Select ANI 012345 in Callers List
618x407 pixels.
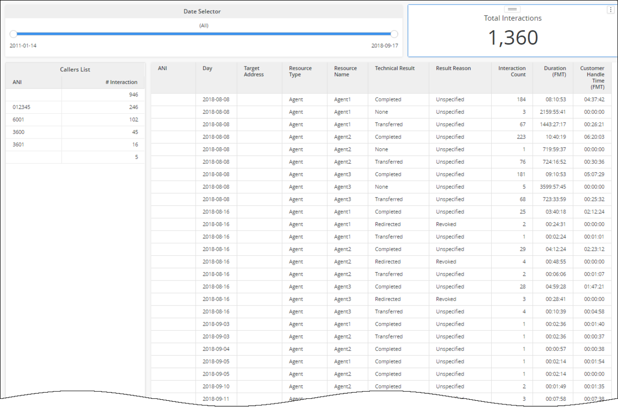(75, 108)
